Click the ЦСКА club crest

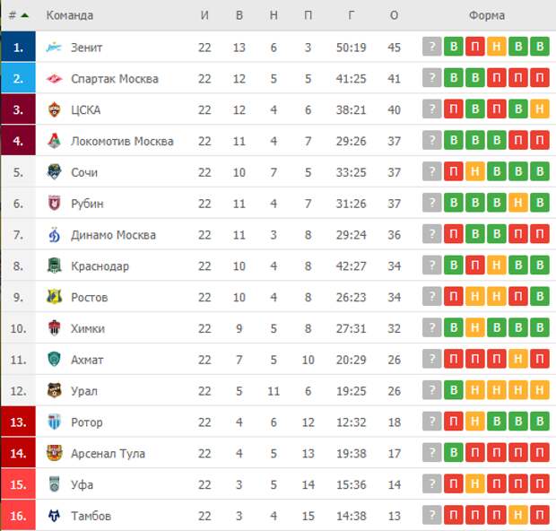click(x=54, y=109)
